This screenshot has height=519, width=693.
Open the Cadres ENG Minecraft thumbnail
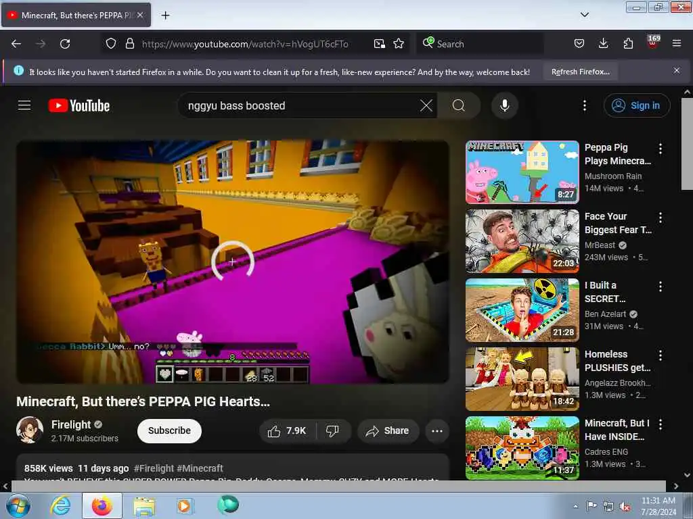pos(522,448)
